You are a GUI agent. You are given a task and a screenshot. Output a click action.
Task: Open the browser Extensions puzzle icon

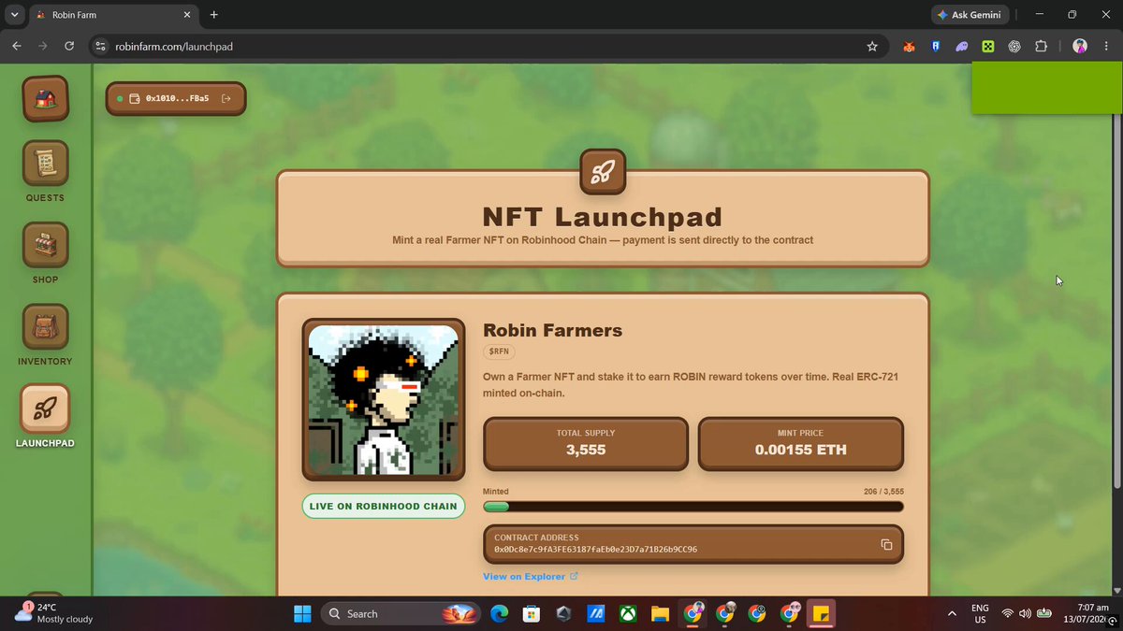1041,46
